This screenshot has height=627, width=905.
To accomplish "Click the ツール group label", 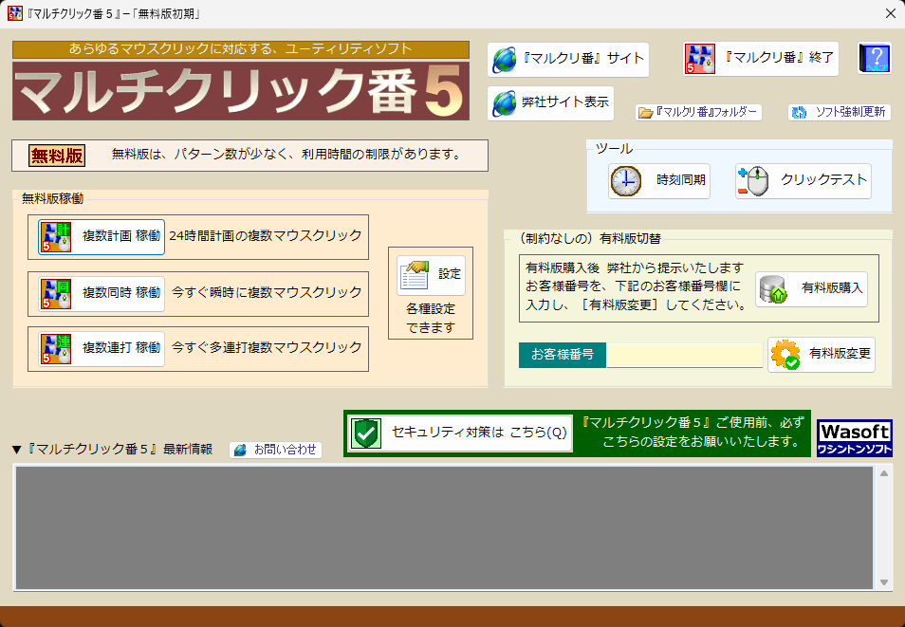I will tap(614, 149).
